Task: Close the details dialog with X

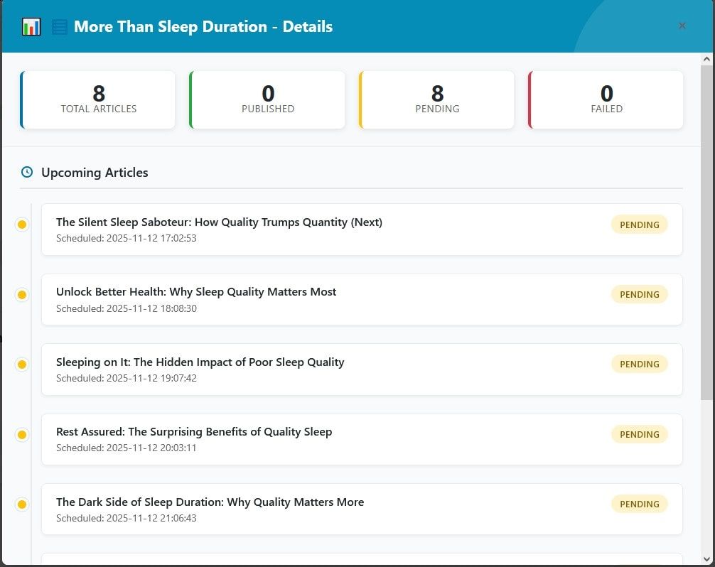Action: [x=682, y=26]
